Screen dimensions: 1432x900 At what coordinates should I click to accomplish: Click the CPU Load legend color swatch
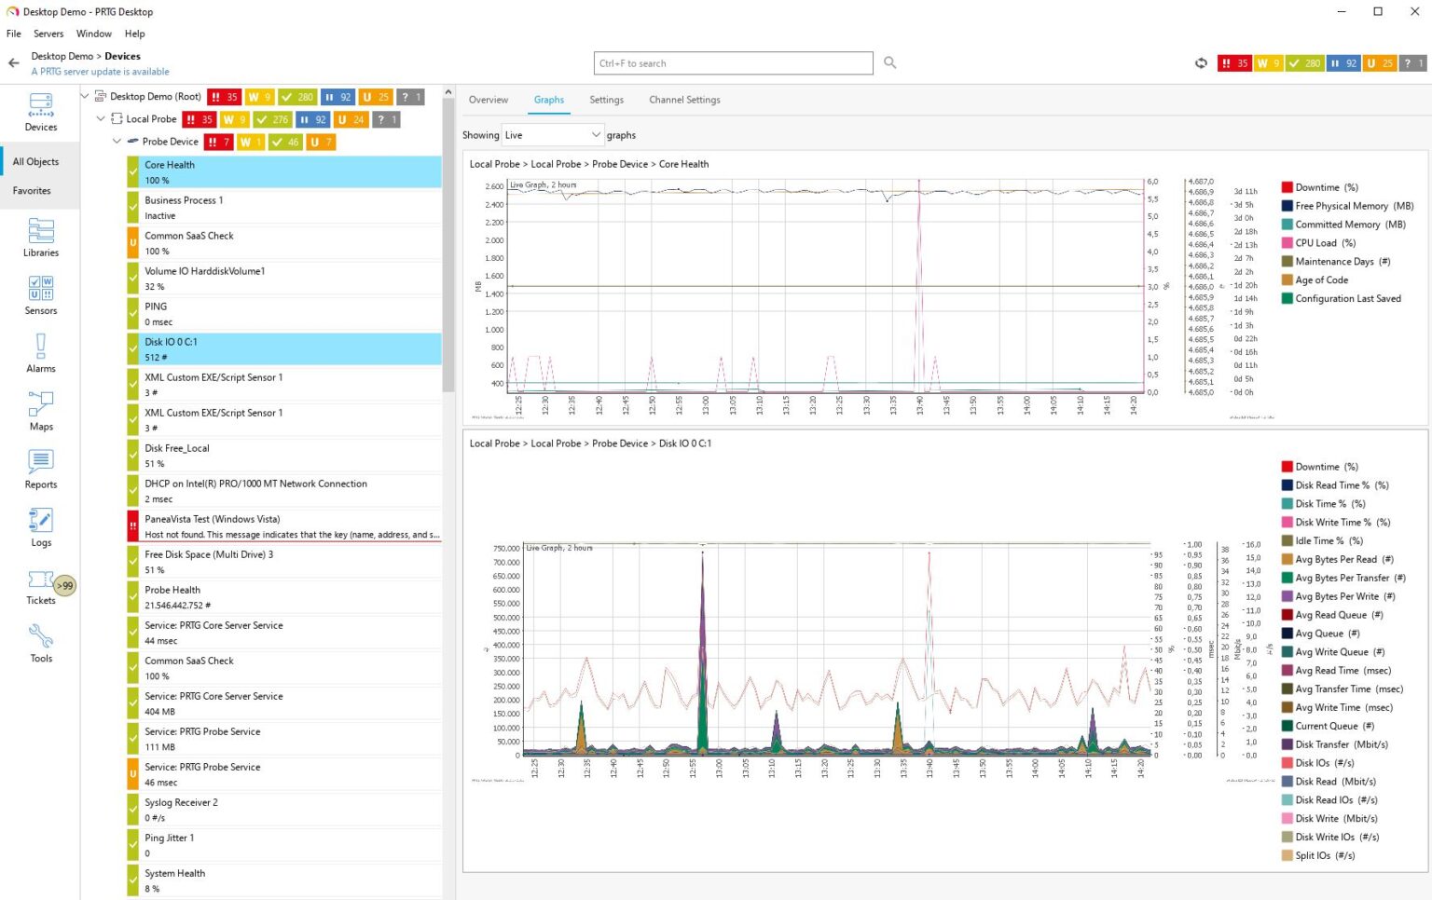coord(1287,243)
